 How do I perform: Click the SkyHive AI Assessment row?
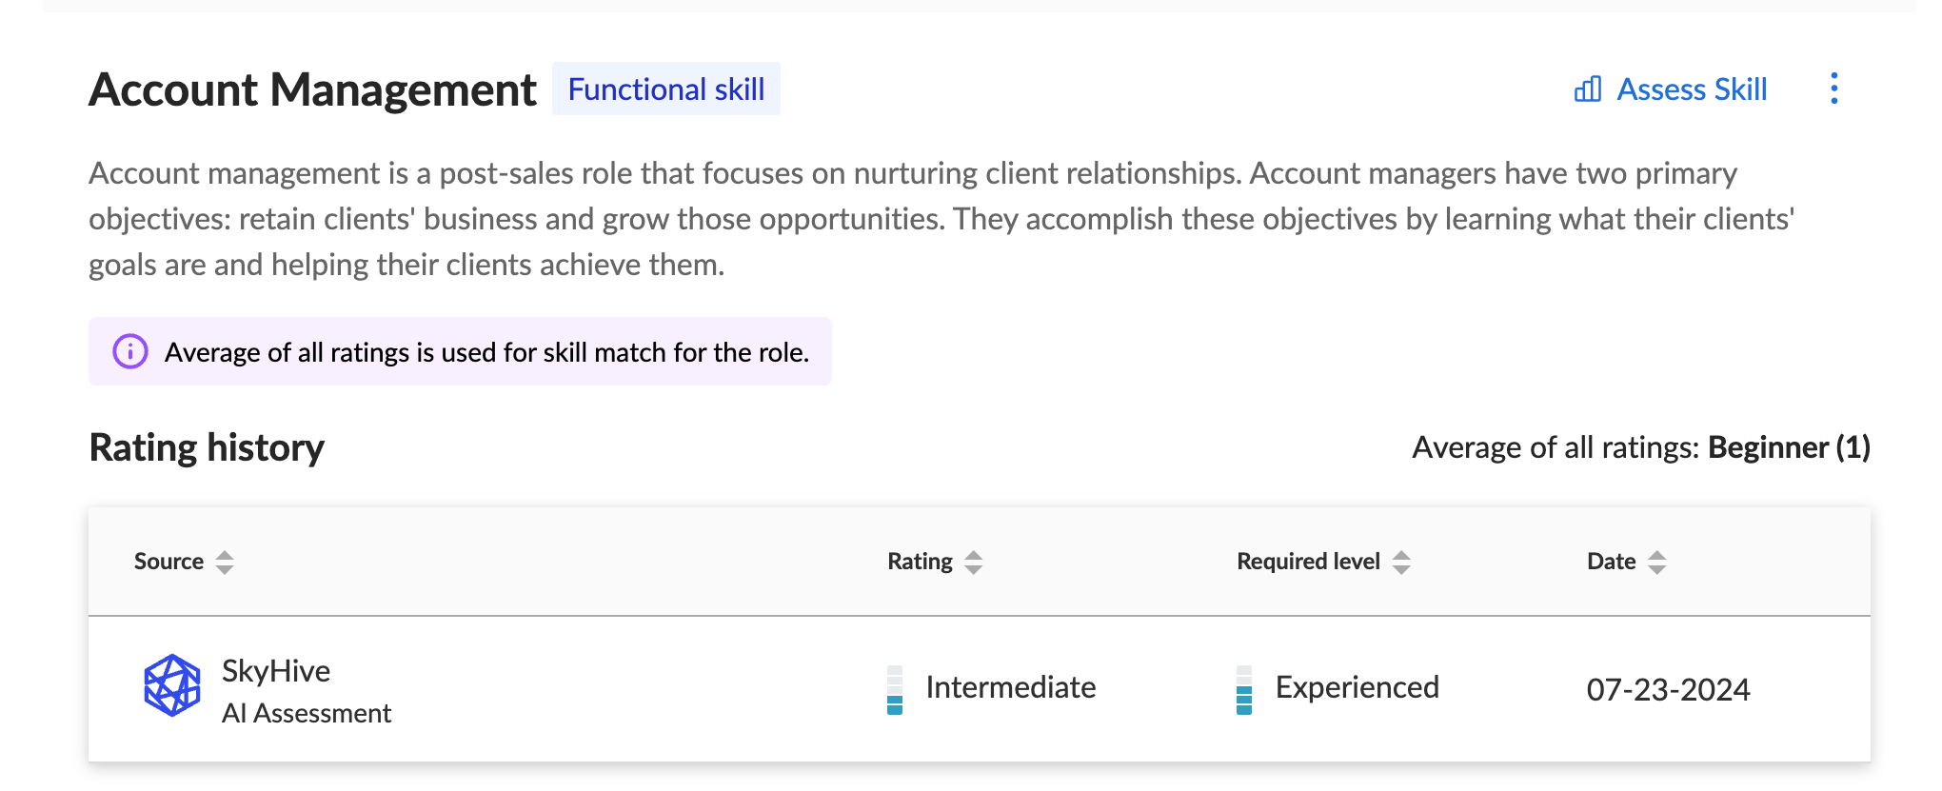[980, 689]
